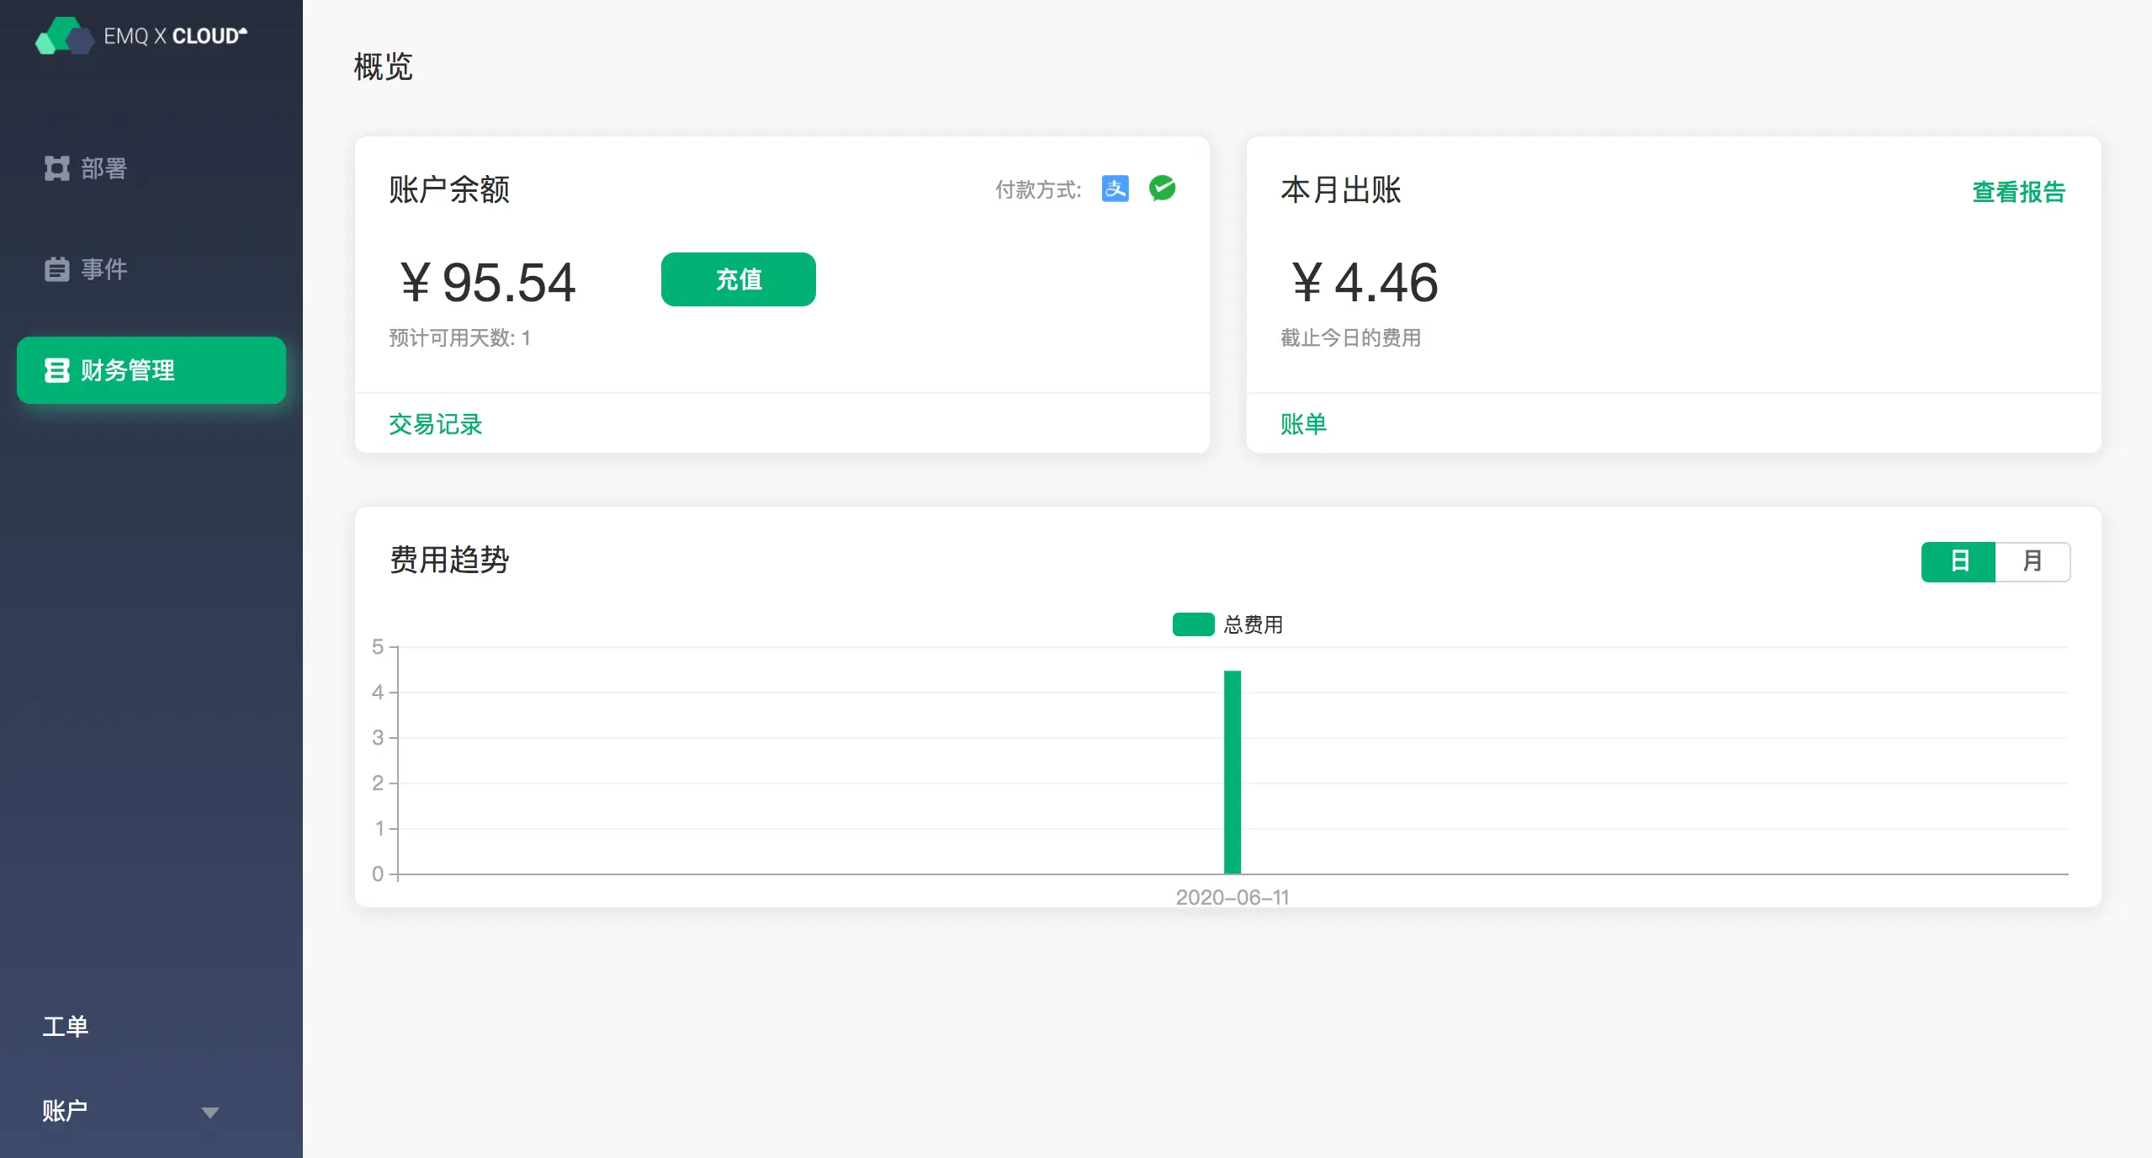This screenshot has height=1158, width=2152.
Task: Expand the 账户 dropdown arrow
Action: point(210,1112)
